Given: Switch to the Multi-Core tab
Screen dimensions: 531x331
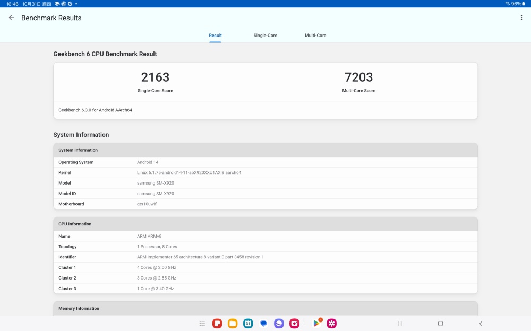Looking at the screenshot, I should tap(315, 35).
